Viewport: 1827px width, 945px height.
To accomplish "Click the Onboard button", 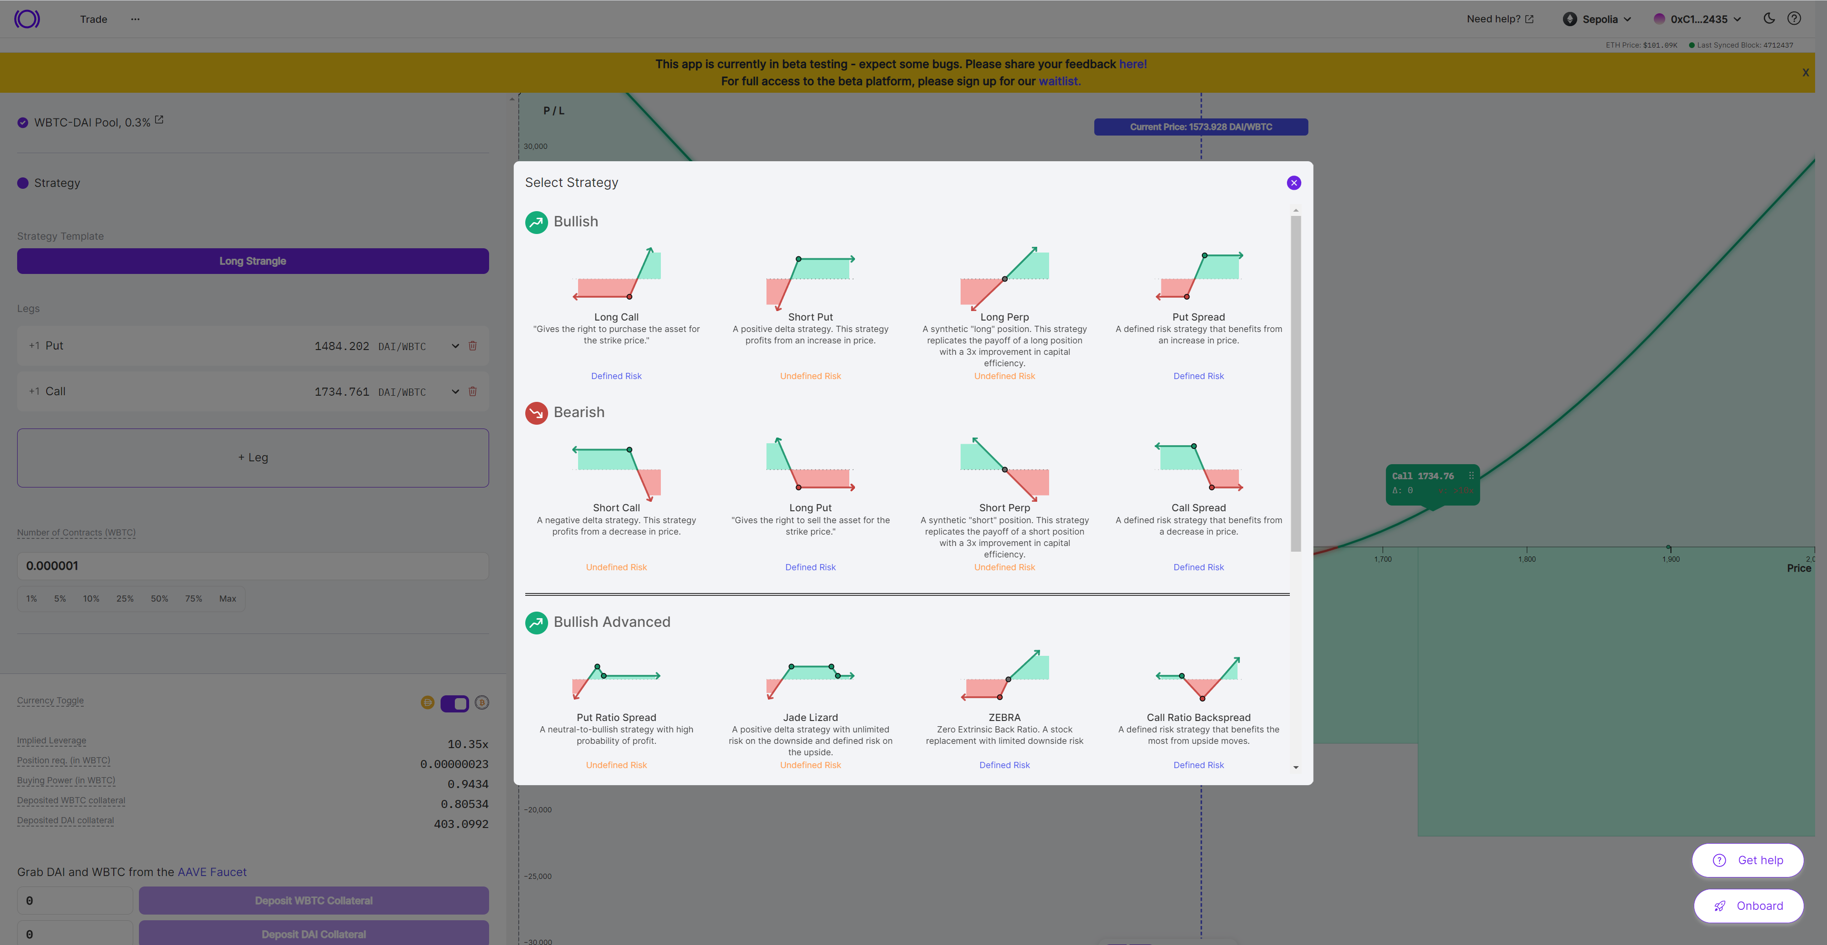I will [1748, 906].
